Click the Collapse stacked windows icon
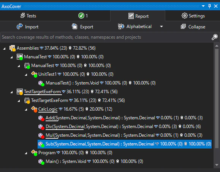 tap(183, 26)
